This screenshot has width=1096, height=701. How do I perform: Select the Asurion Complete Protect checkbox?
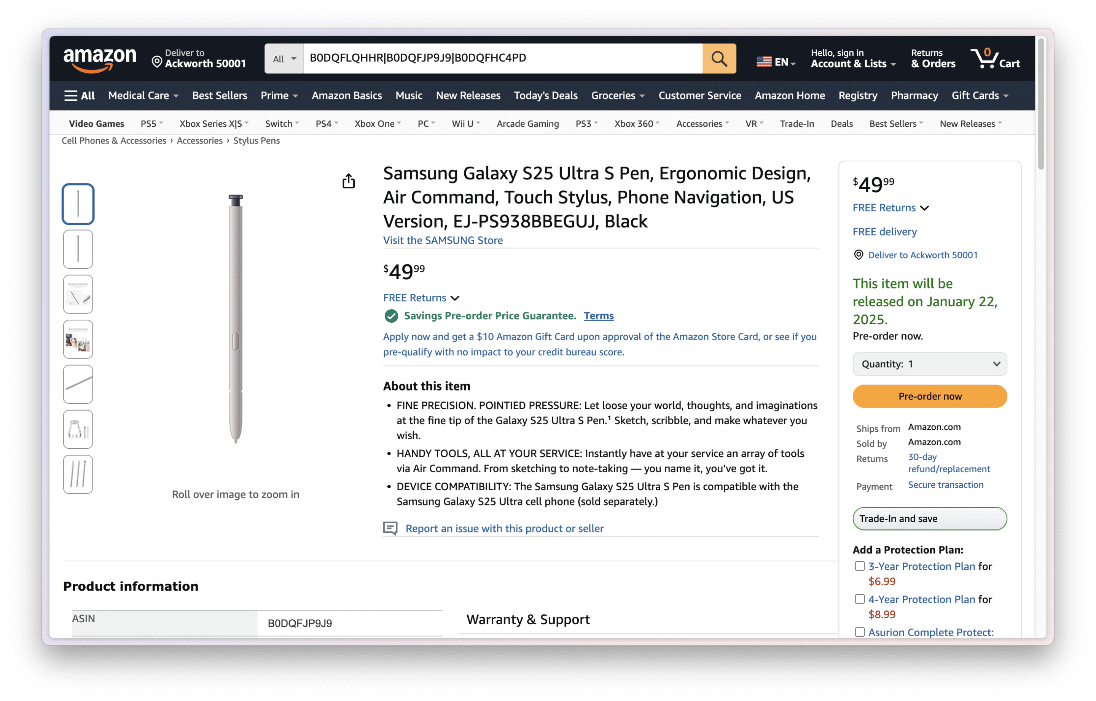click(x=860, y=632)
